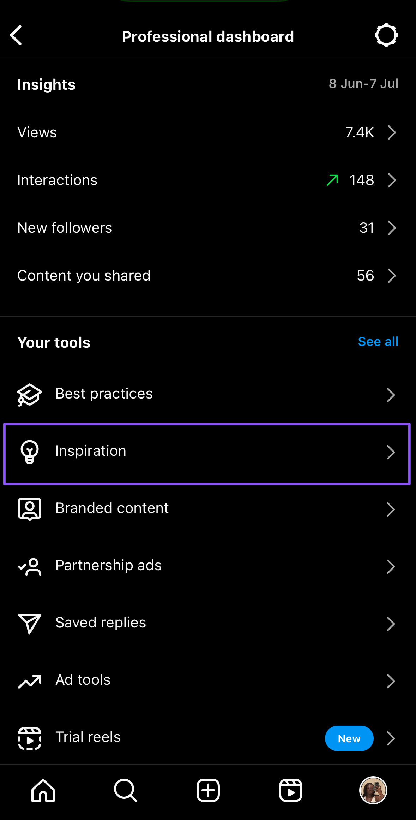Expand Content you shared chevron
416x820 pixels.
[392, 276]
